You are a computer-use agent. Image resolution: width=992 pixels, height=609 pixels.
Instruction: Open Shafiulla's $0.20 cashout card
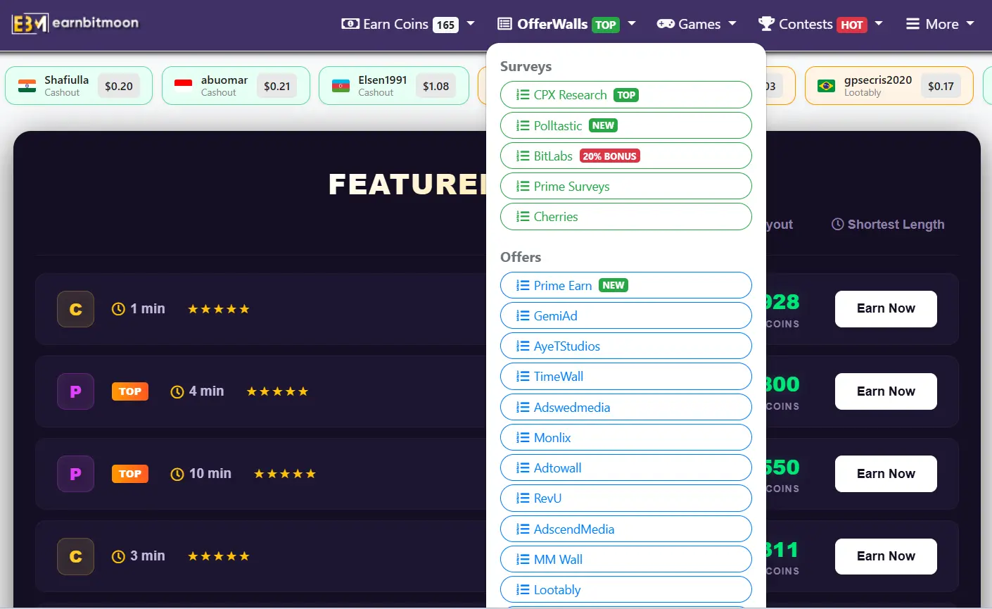tap(79, 86)
